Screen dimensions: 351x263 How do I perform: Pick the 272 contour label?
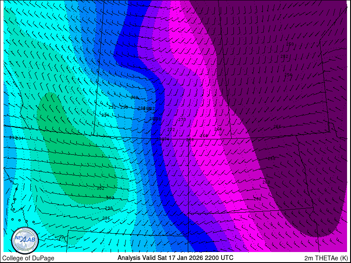coord(171,129)
